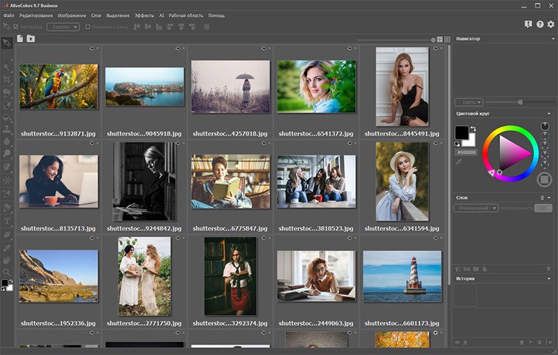Image resolution: width=558 pixels, height=355 pixels.
Task: Click the #000000 hex color field
Action: pyautogui.click(x=465, y=151)
